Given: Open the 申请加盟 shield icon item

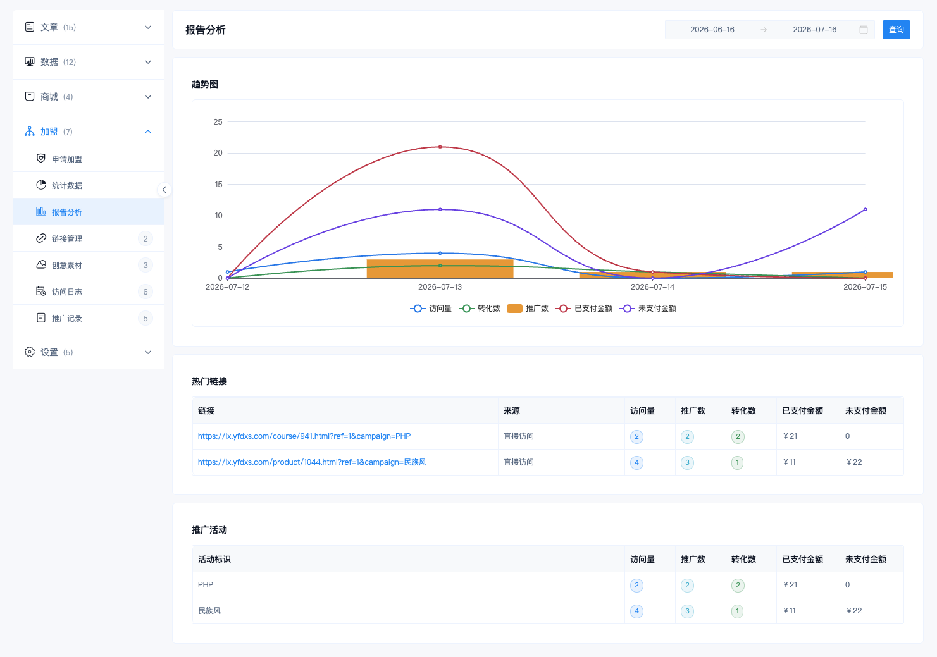Looking at the screenshot, I should 41,158.
